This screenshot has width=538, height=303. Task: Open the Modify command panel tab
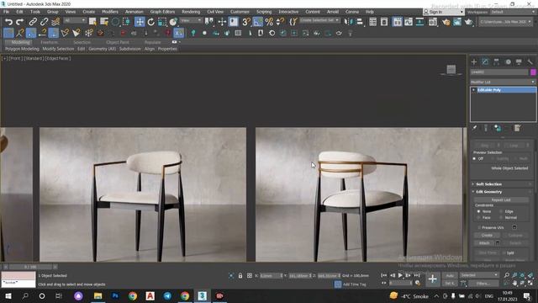point(485,61)
